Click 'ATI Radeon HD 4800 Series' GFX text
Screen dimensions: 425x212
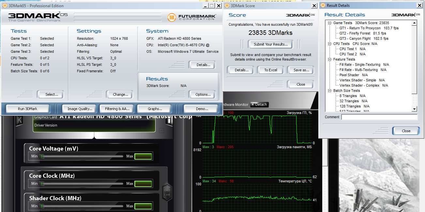tap(179, 38)
